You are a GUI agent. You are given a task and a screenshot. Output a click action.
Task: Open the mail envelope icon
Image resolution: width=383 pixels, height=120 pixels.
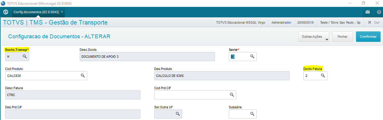click(x=368, y=12)
